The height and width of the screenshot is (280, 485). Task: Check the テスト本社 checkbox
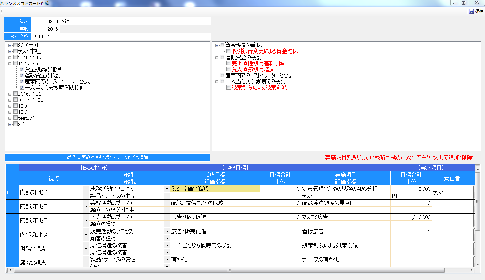pyautogui.click(x=15, y=51)
